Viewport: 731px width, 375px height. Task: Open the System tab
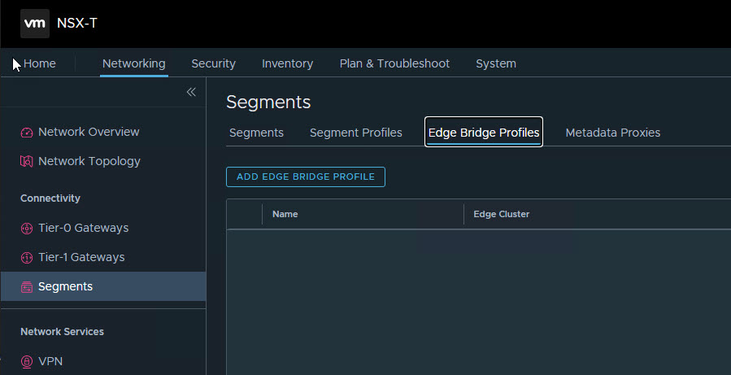click(x=495, y=63)
